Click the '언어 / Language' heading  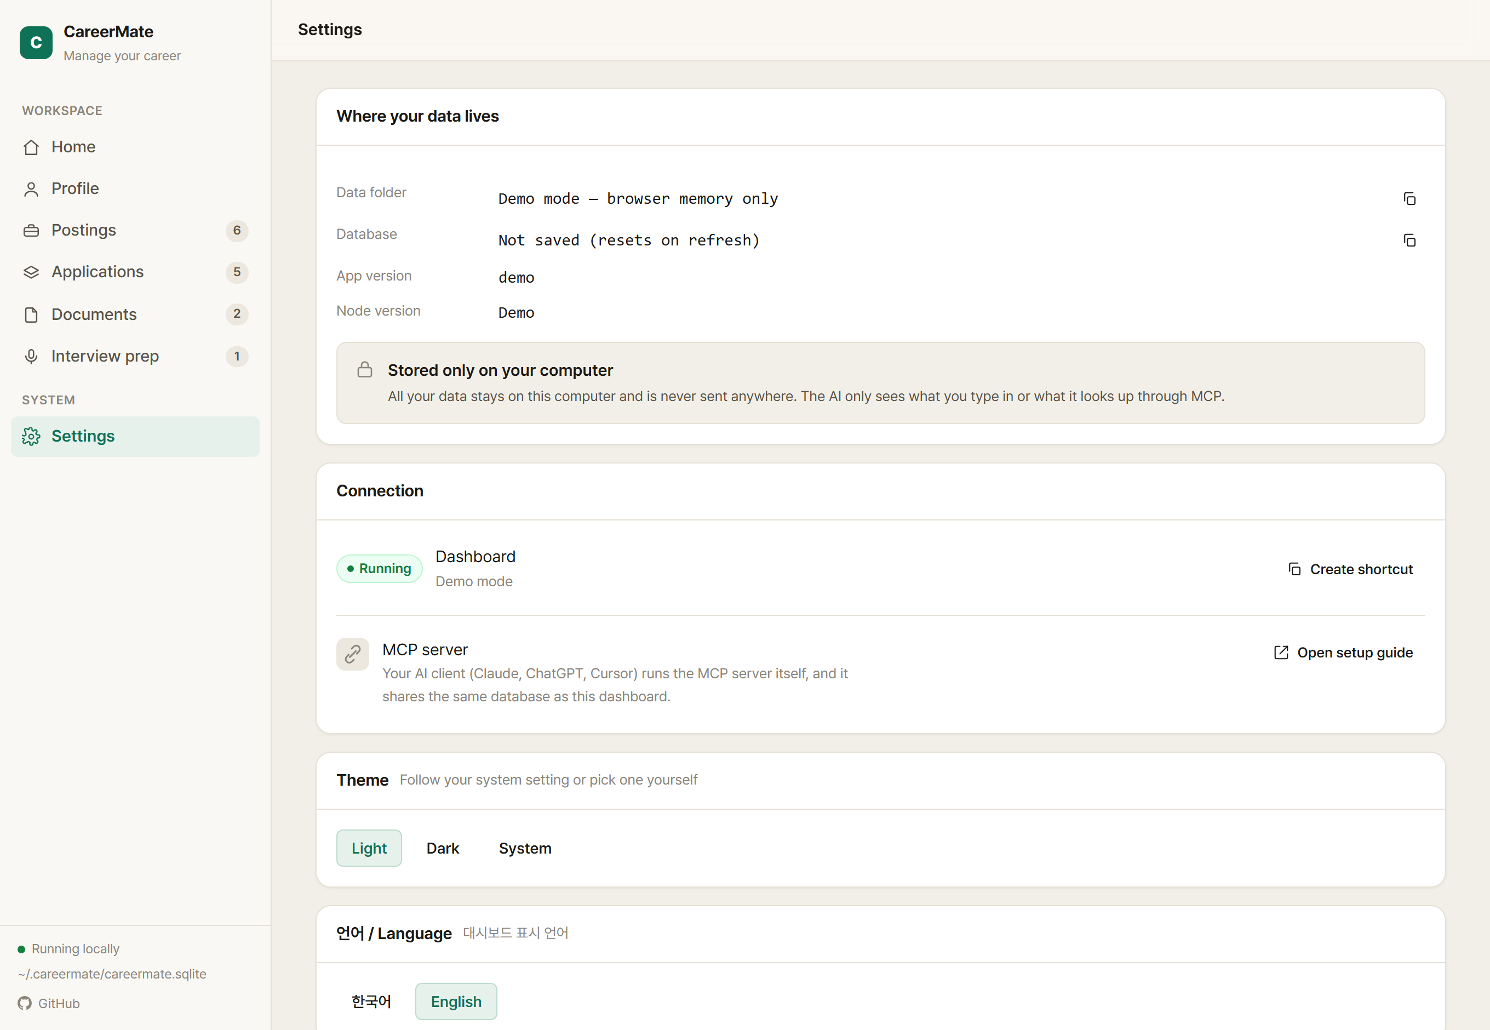click(394, 933)
